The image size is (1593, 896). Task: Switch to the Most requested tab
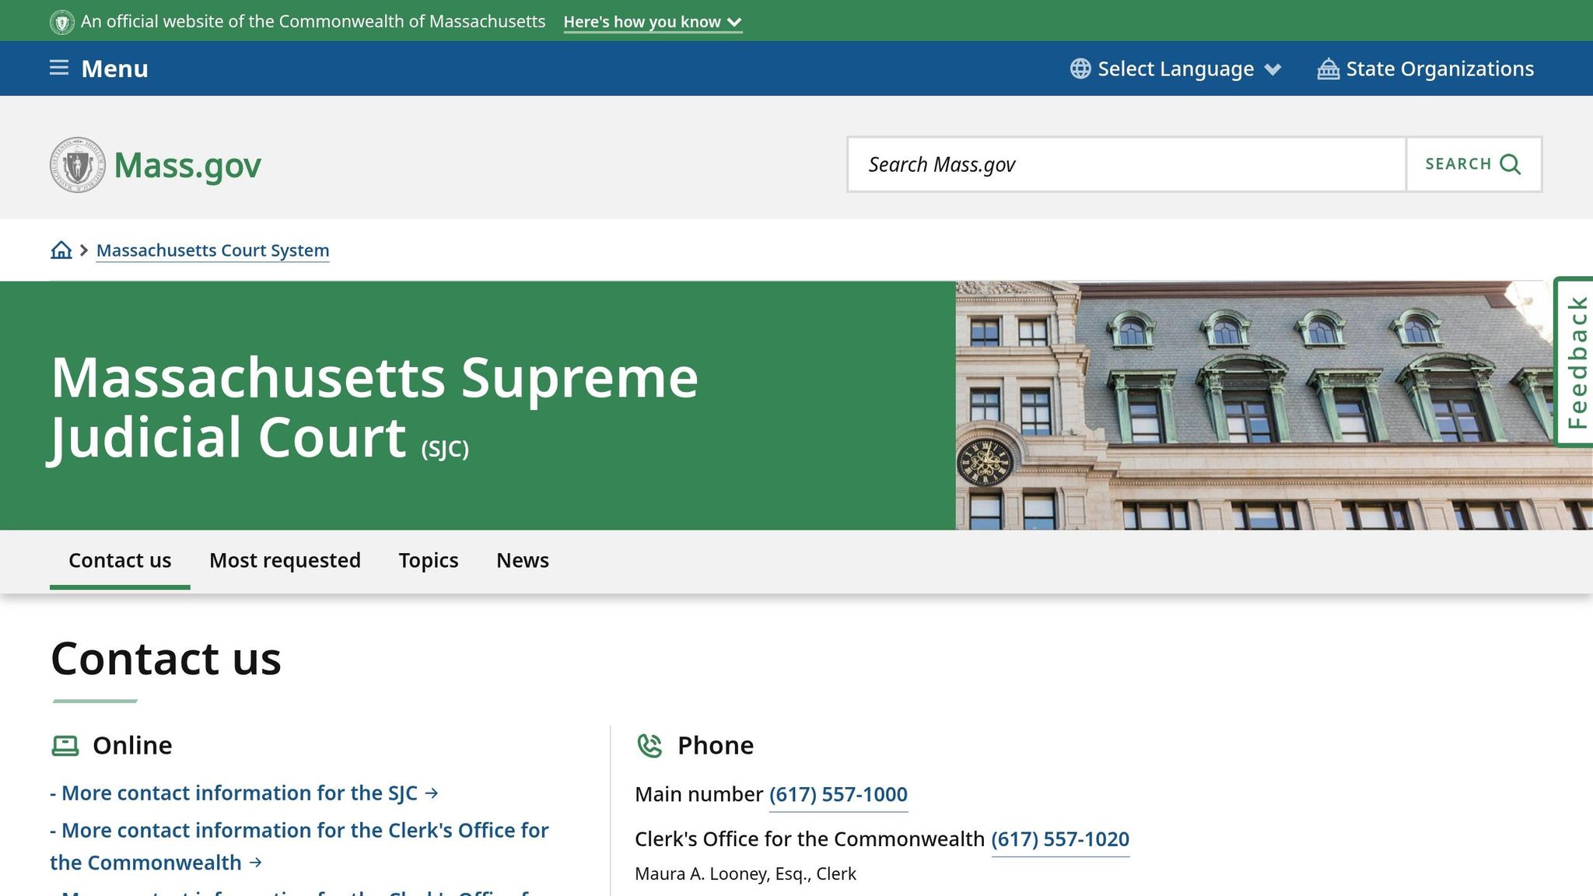[284, 560]
